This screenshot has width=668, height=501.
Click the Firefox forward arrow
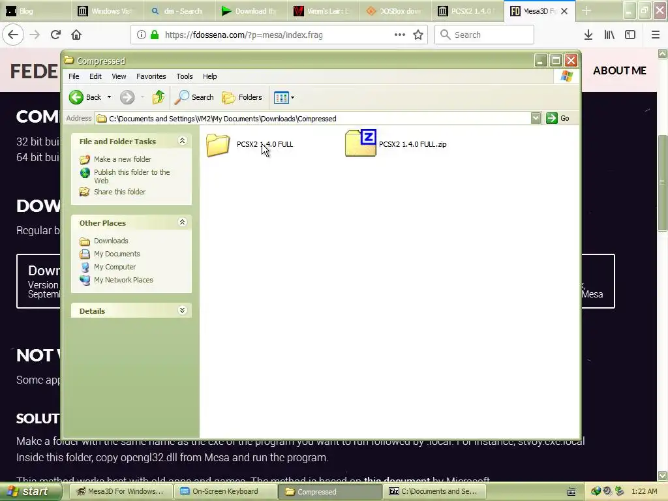(x=35, y=35)
